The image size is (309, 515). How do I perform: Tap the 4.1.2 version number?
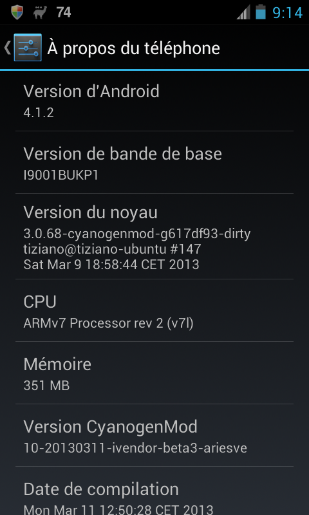(x=39, y=113)
